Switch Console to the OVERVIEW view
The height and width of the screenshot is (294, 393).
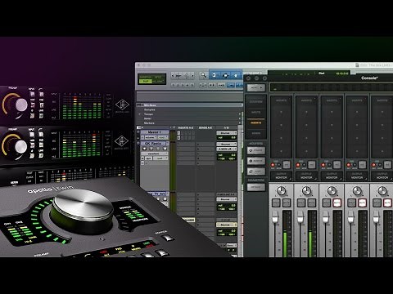coord(255,102)
